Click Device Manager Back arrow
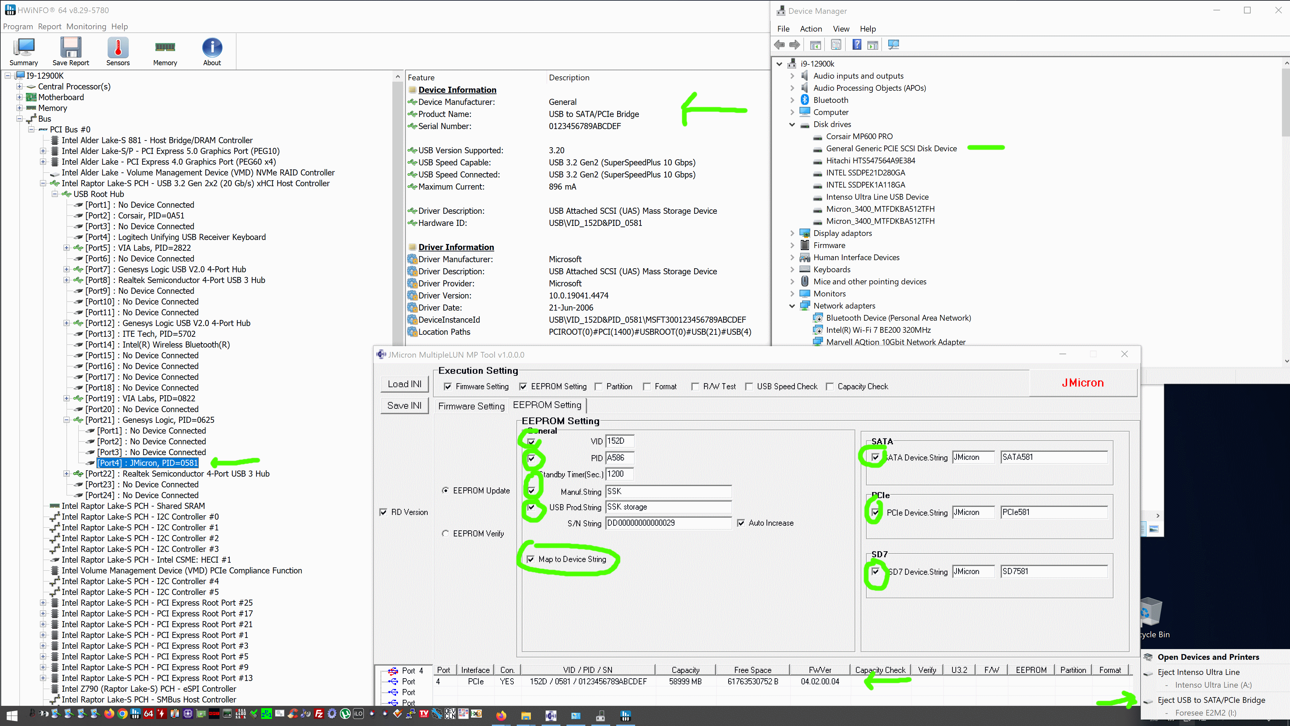The height and width of the screenshot is (726, 1290). click(779, 45)
